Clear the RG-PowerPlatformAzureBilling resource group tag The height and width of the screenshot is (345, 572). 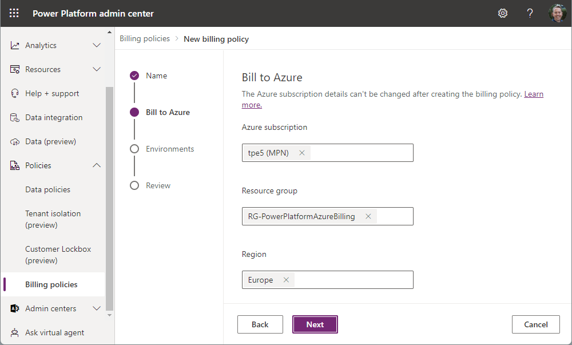click(x=368, y=216)
